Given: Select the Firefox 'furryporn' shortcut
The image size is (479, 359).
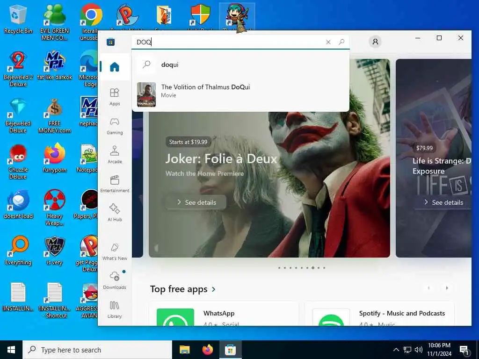Looking at the screenshot, I should (54, 158).
